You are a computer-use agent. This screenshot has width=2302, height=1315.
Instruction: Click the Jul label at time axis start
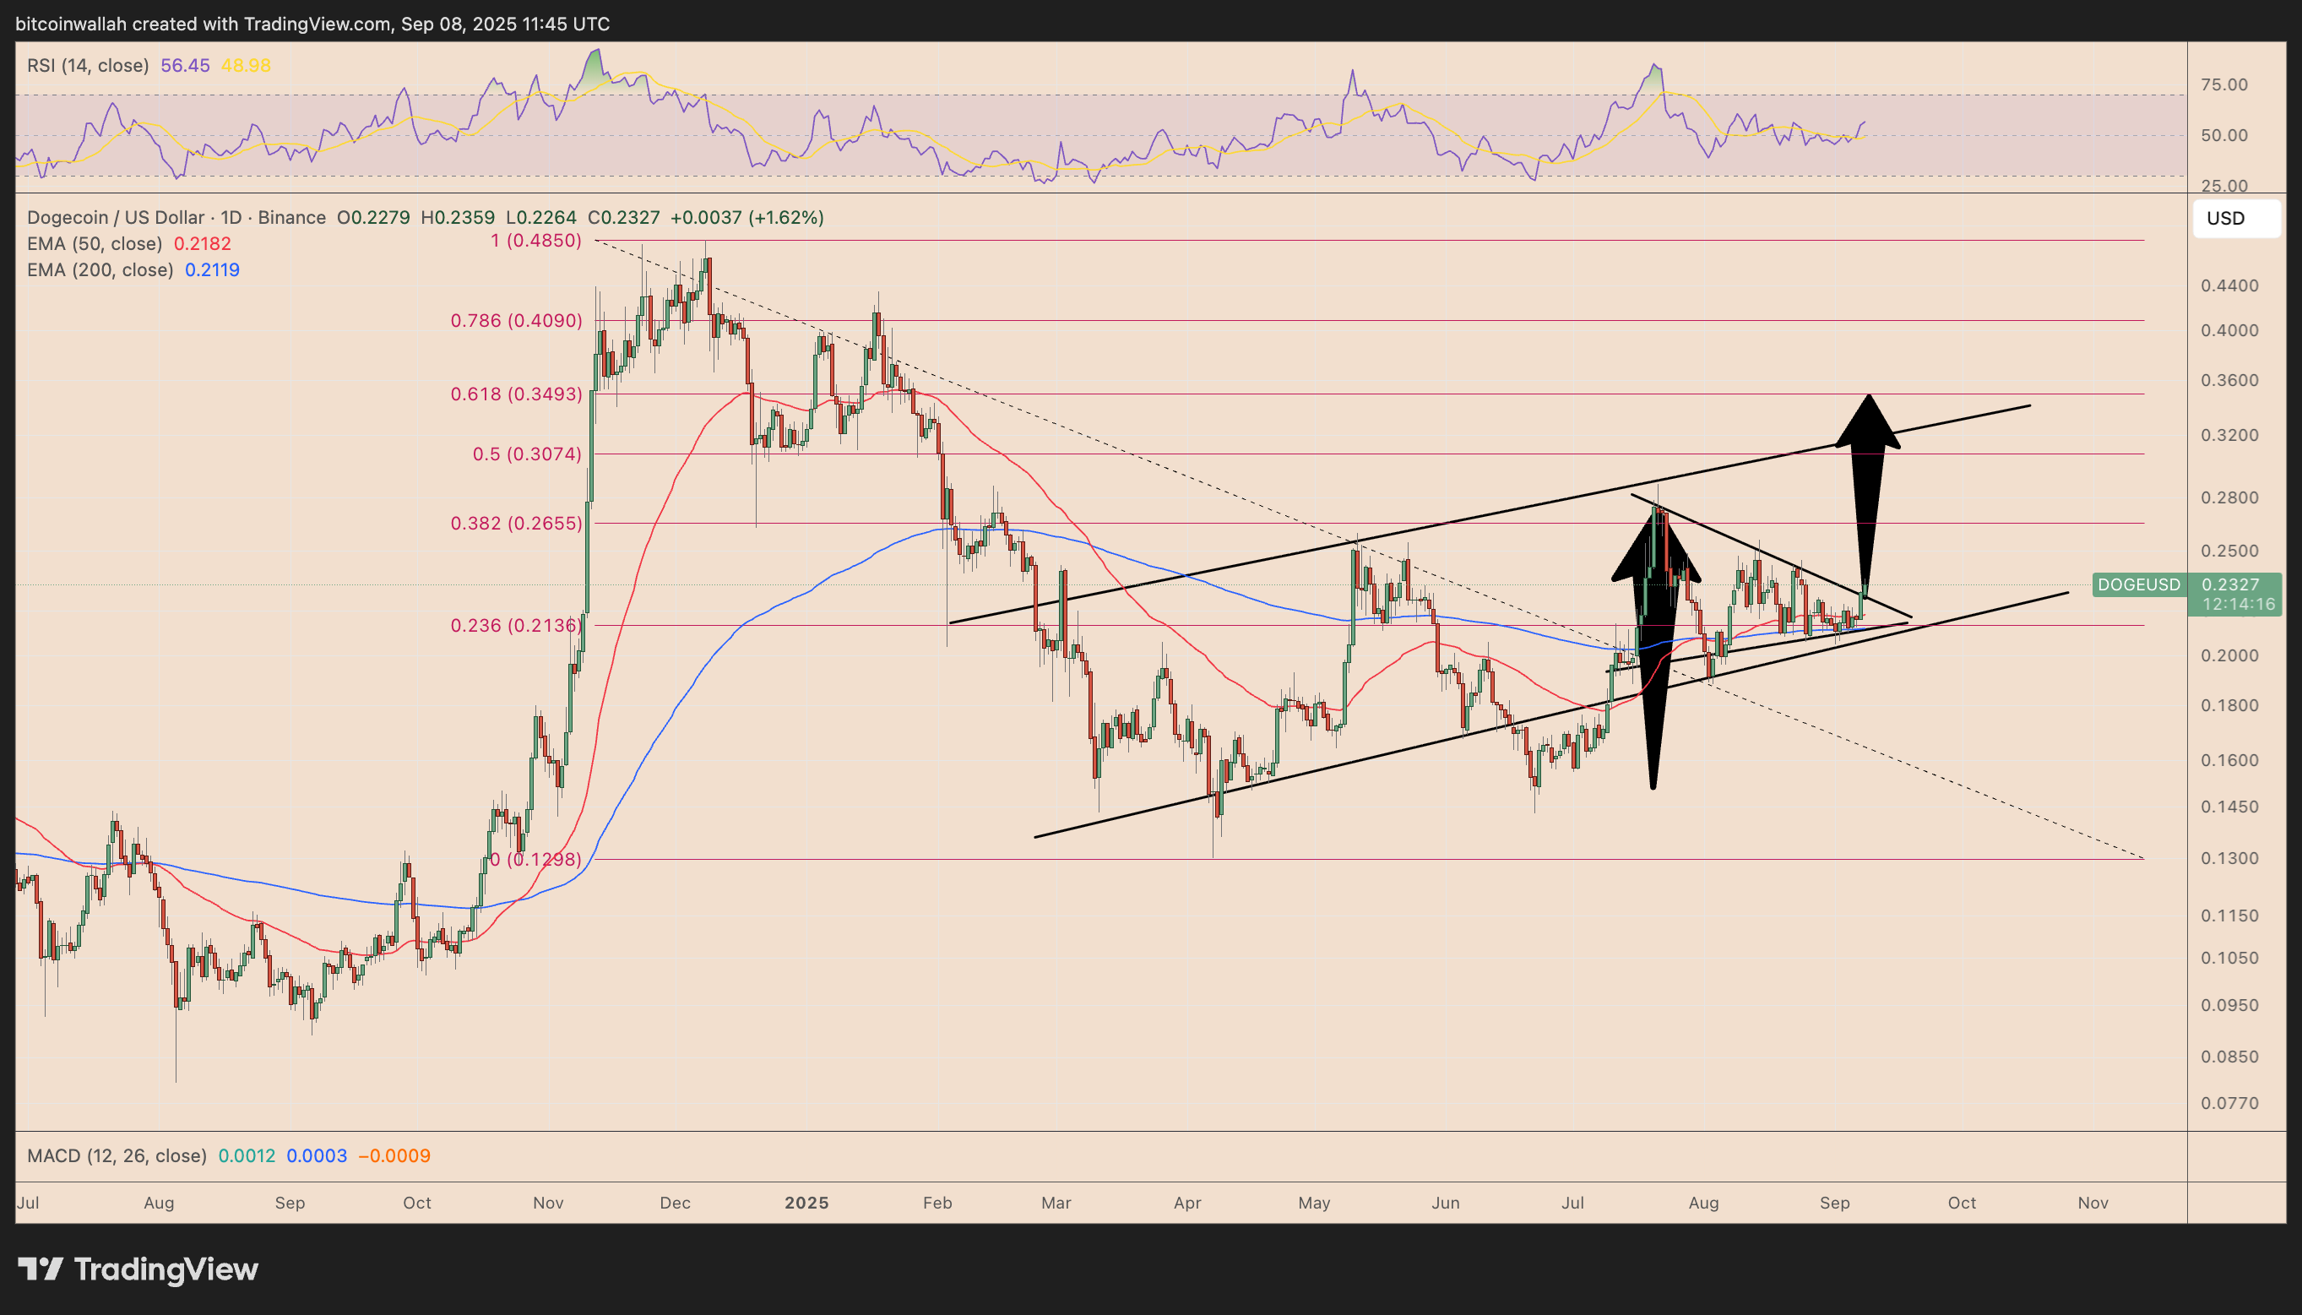tap(28, 1203)
